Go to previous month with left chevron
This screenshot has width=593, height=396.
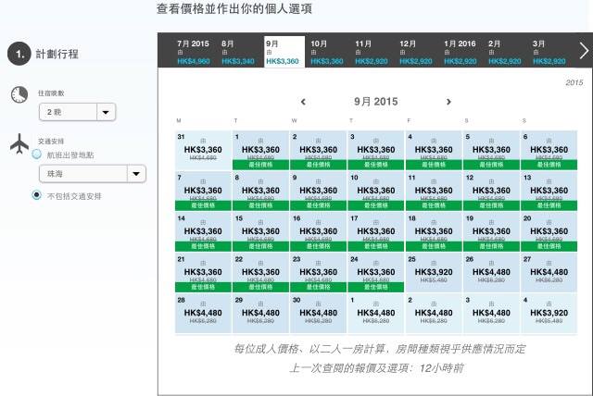303,103
